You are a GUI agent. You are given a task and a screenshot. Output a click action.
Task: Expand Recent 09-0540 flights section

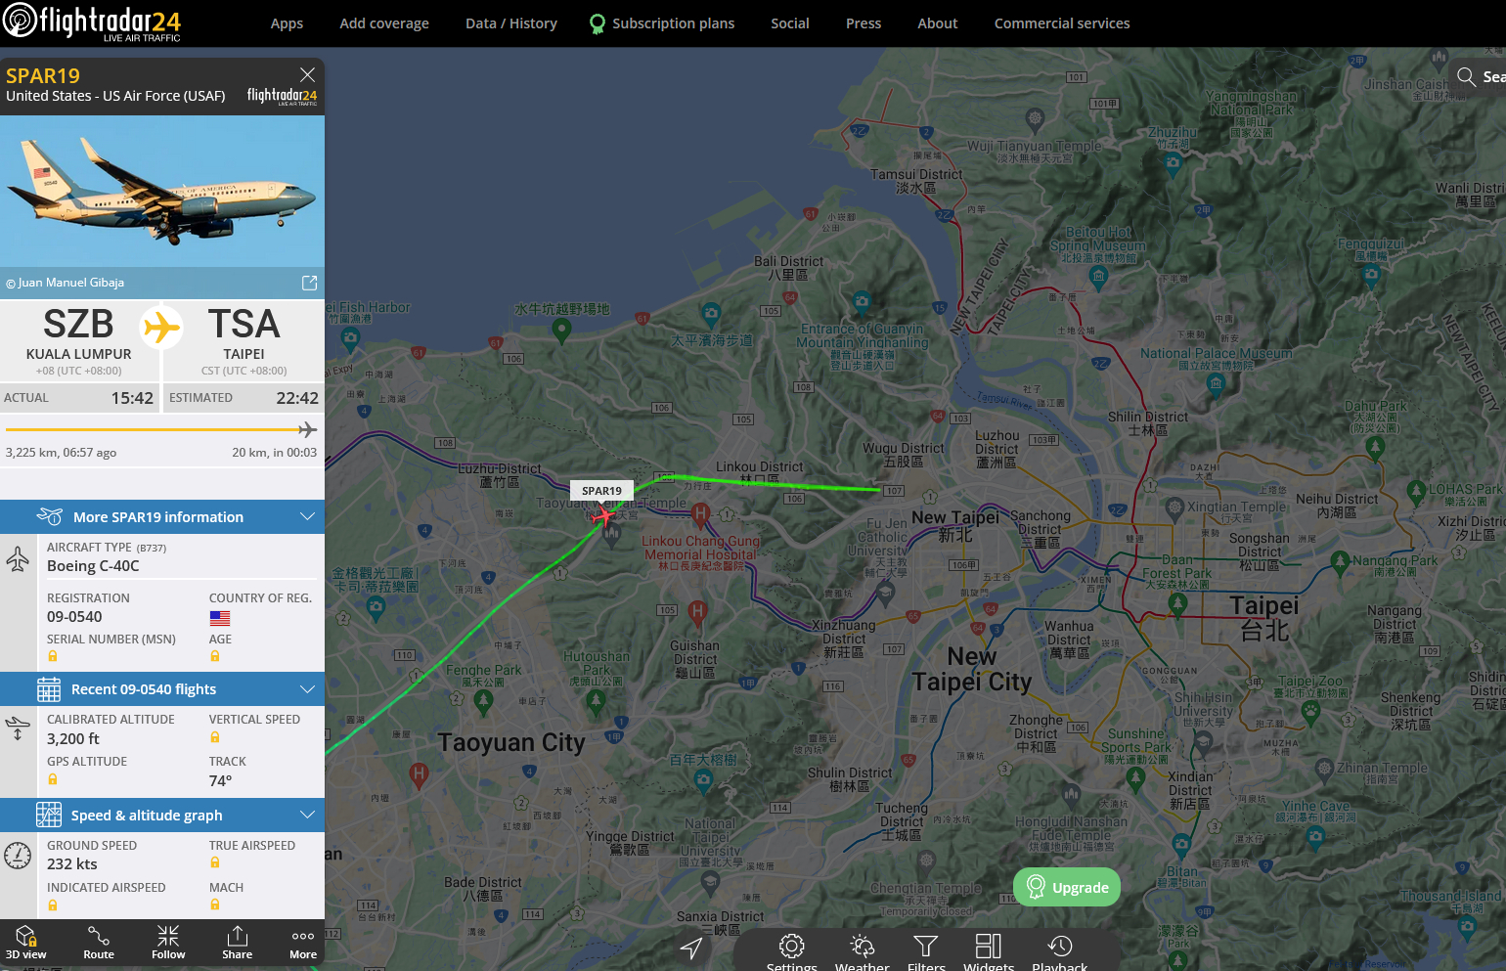click(162, 688)
